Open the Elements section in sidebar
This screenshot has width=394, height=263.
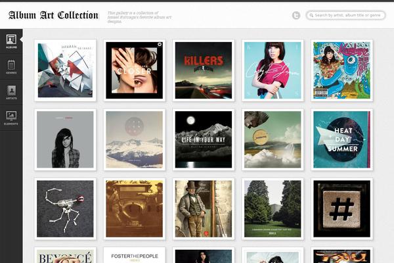[11, 118]
